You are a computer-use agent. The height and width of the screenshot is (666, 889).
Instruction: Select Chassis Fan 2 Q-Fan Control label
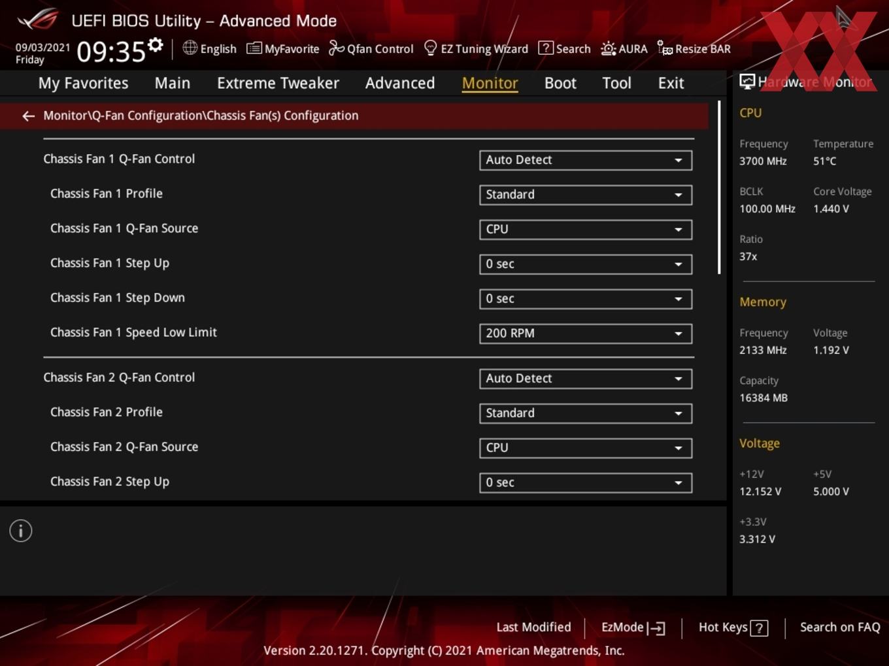[119, 377]
